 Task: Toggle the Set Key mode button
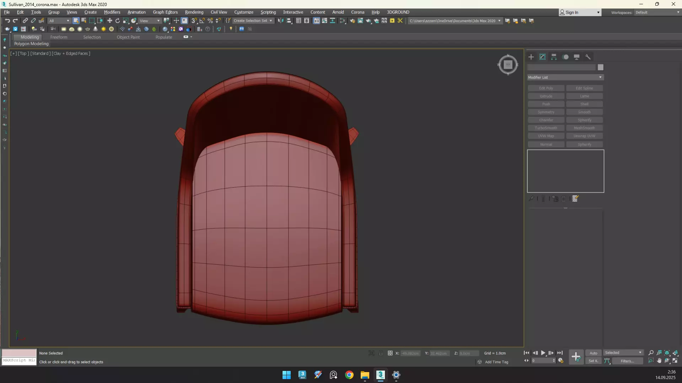coord(594,361)
